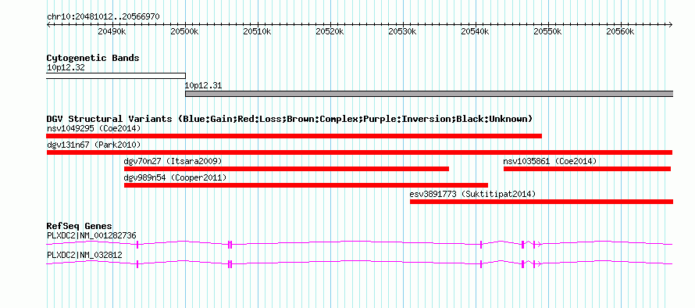The height and width of the screenshot is (308, 695).
Task: Click the 20490k ruler tick label
Action: coord(112,31)
